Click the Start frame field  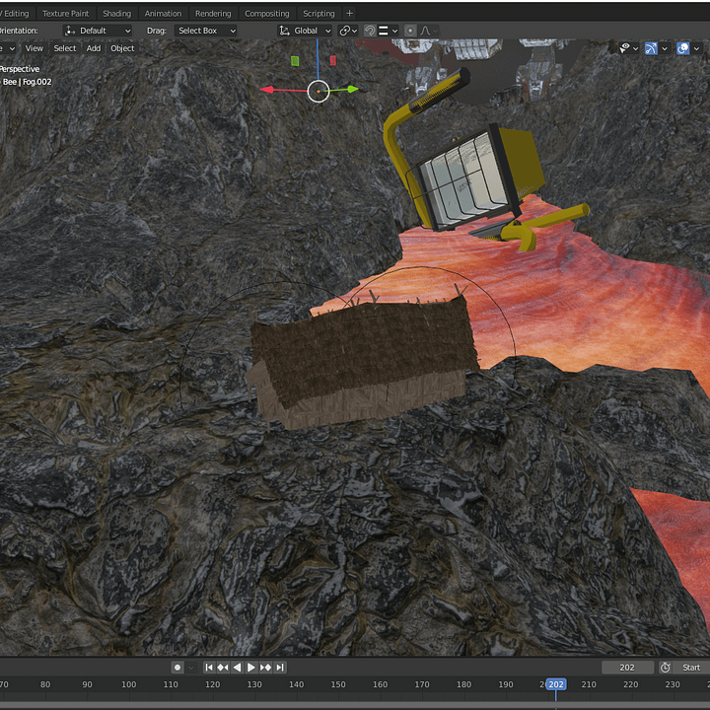tap(692, 668)
